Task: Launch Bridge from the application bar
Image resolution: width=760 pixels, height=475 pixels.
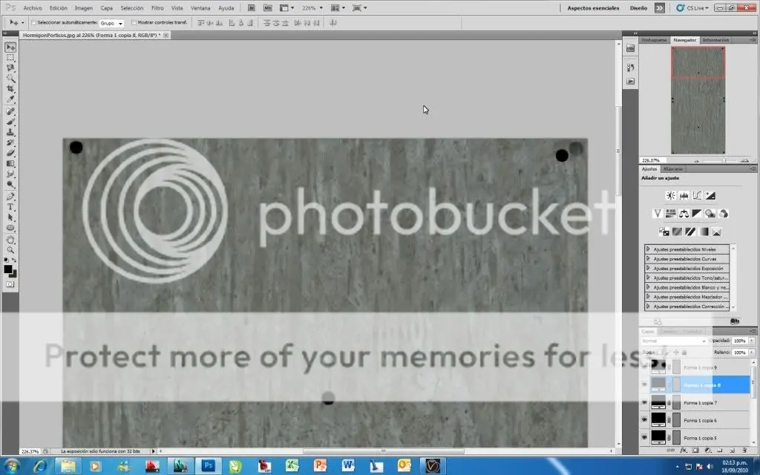Action: click(x=252, y=7)
